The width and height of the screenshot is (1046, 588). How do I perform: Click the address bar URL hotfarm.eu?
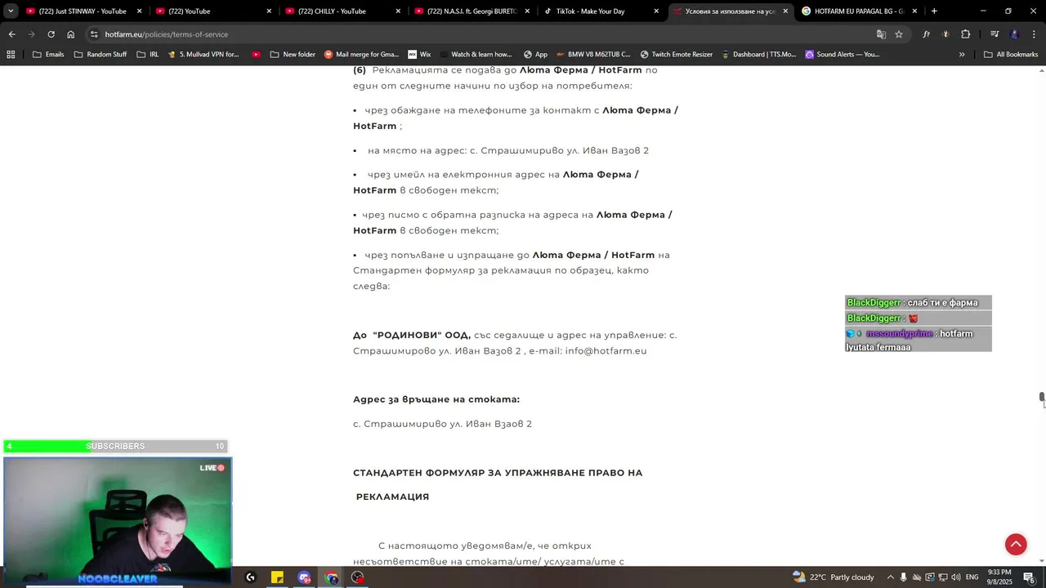(166, 34)
